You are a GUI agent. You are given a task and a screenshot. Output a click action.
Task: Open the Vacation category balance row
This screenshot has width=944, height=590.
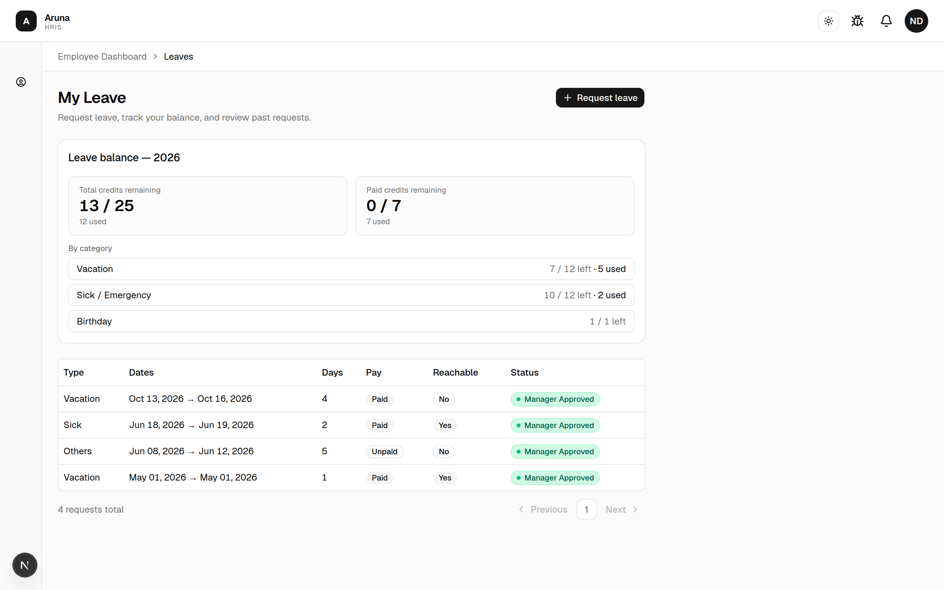(351, 269)
